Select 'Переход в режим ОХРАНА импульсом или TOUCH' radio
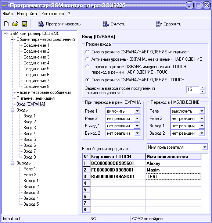This screenshot has height=223, width=212. tap(87, 67)
